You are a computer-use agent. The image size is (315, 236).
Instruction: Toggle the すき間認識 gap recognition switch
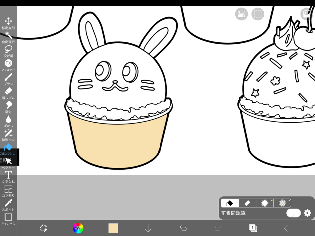pyautogui.click(x=293, y=213)
